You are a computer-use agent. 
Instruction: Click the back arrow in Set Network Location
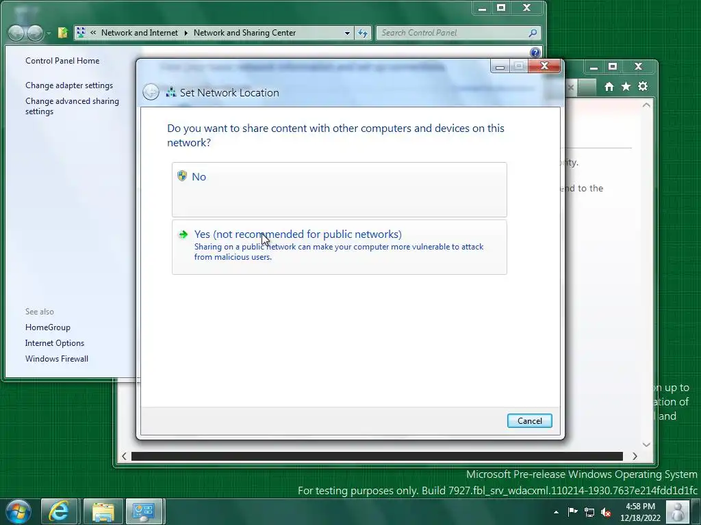pos(151,92)
